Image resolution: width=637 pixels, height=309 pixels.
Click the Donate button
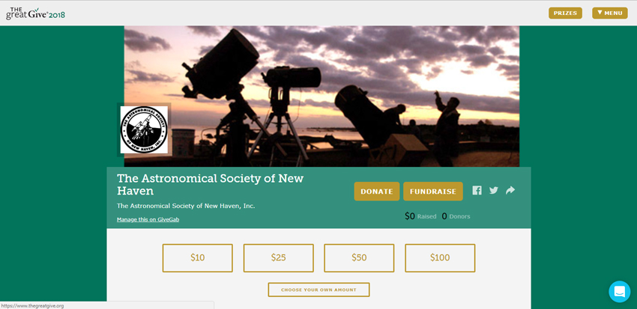coord(377,192)
